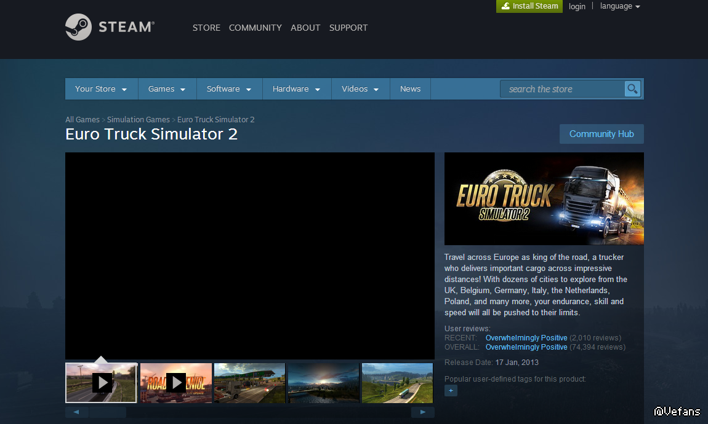This screenshot has width=708, height=424.
Task: Open the Hardware dropdown menu
Action: click(x=297, y=88)
